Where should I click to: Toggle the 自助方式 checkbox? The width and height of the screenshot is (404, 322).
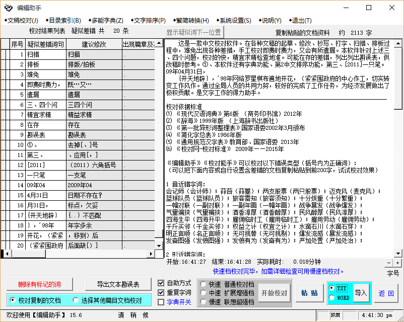161,283
